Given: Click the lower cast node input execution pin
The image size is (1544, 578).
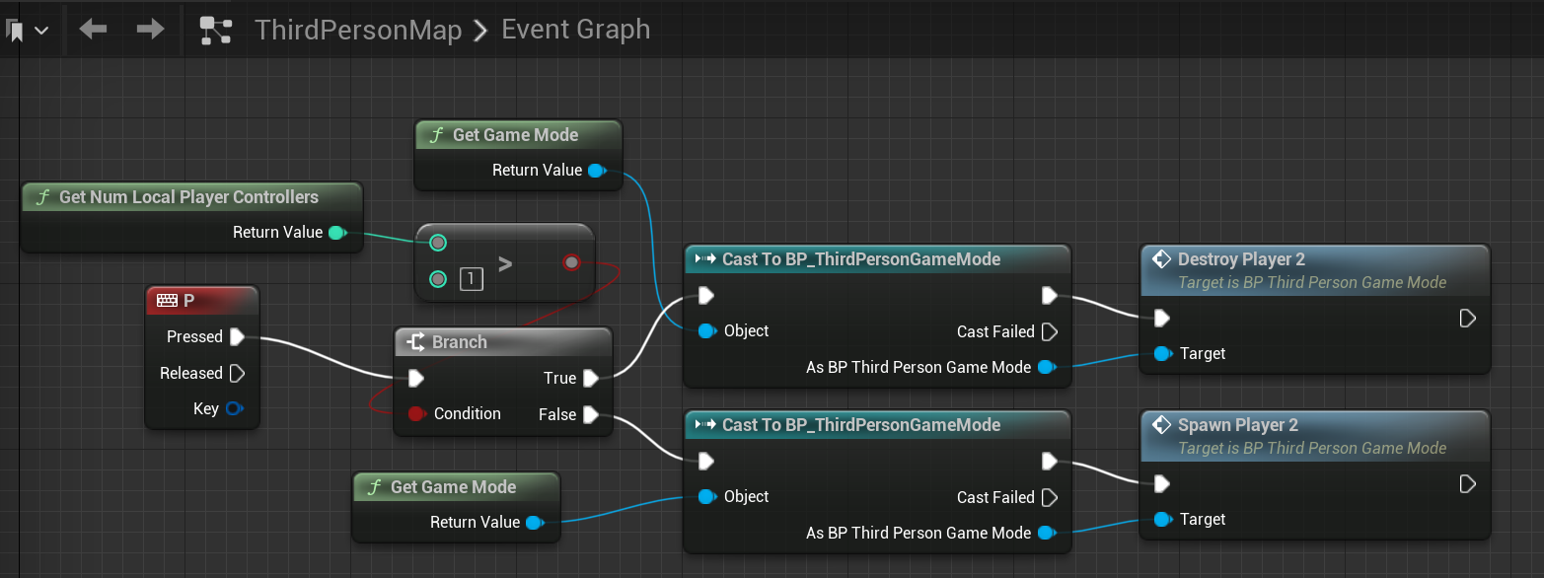Looking at the screenshot, I should click(x=705, y=462).
